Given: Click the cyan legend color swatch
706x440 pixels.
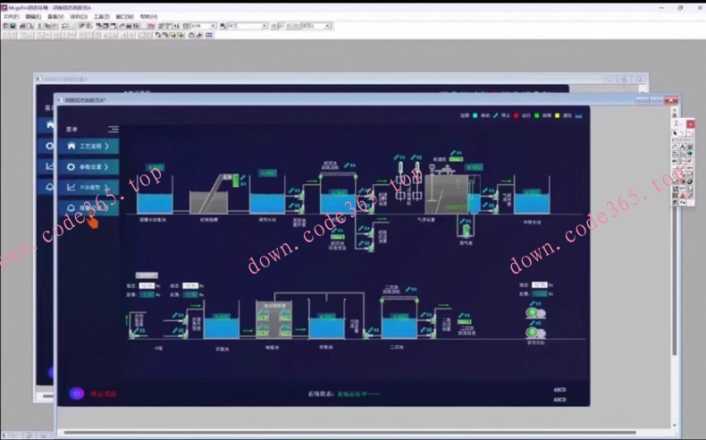Looking at the screenshot, I should (476, 115).
